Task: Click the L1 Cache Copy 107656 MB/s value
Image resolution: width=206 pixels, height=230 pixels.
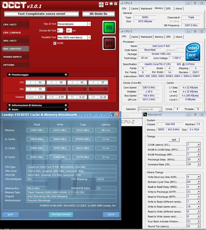Action: tap(83, 139)
